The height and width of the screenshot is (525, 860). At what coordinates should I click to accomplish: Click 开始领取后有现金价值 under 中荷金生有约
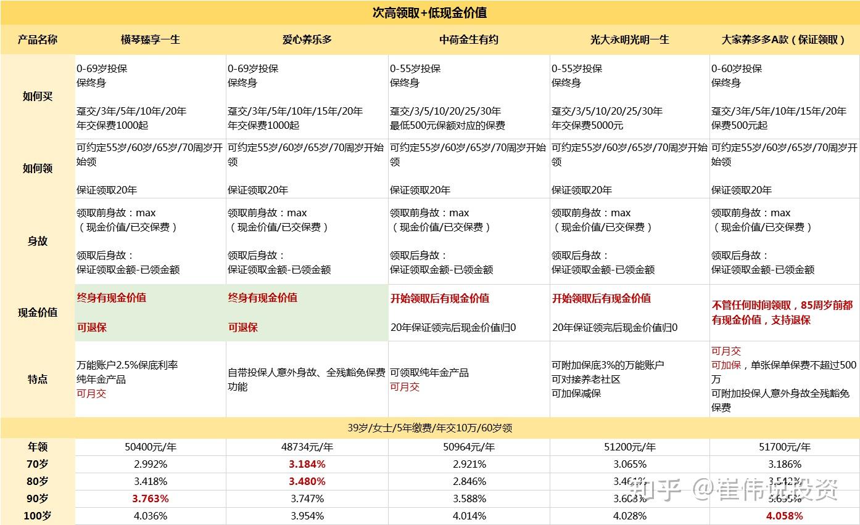coord(440,298)
